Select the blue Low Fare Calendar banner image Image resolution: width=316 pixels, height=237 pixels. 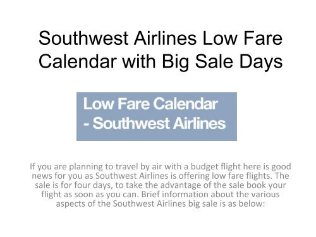click(157, 116)
